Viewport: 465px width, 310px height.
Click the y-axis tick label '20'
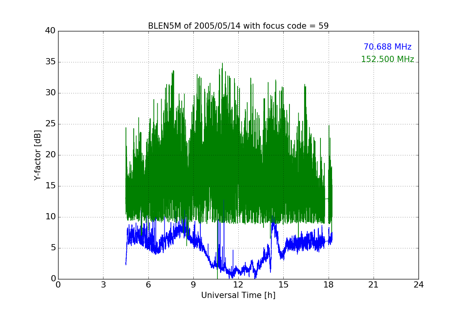(x=50, y=155)
